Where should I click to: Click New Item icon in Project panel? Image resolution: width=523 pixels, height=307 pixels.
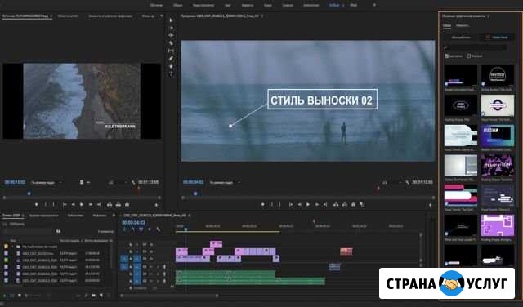click(x=101, y=296)
